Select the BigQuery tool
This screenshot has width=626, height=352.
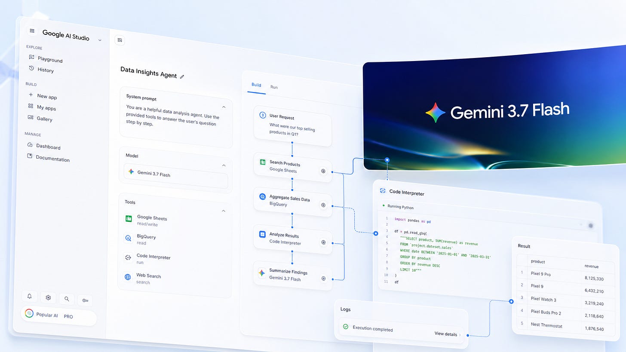[141, 239]
